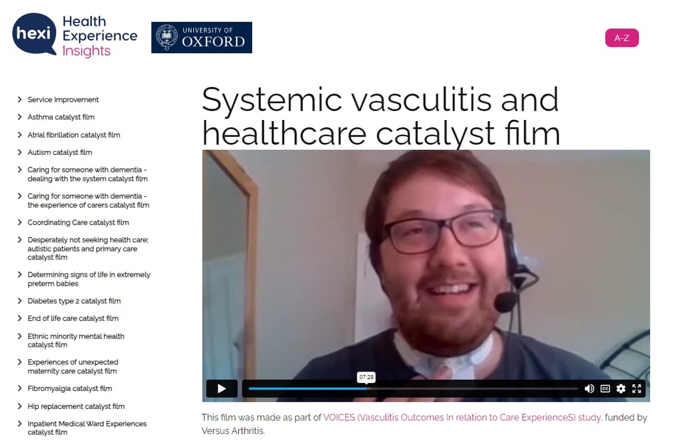Open the A-Z page

[622, 38]
